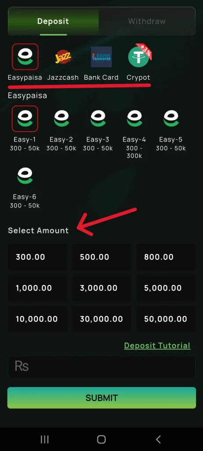Choose the Easy-5 channel icon

pyautogui.click(x=171, y=119)
